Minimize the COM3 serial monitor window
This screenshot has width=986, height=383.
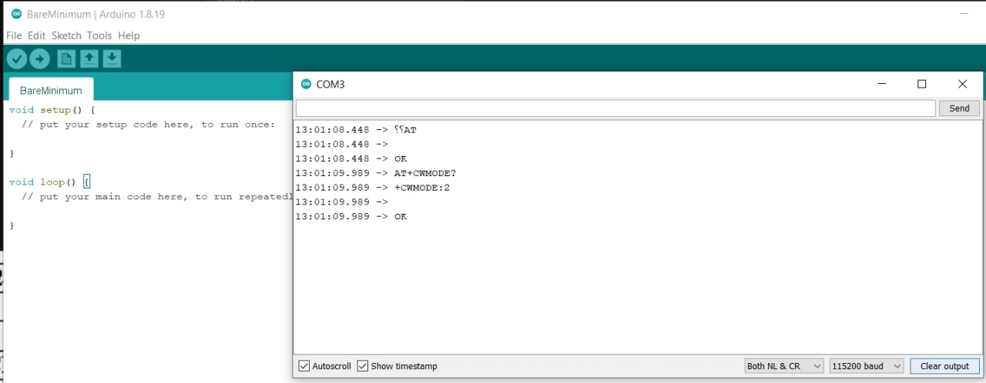tap(881, 84)
